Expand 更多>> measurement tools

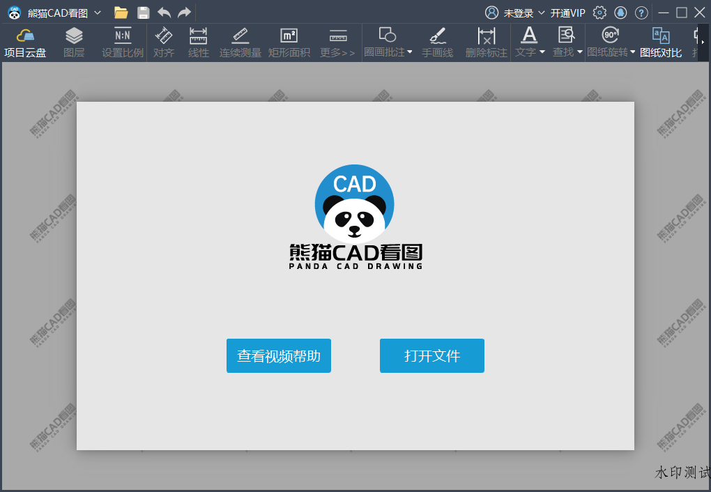(x=337, y=43)
